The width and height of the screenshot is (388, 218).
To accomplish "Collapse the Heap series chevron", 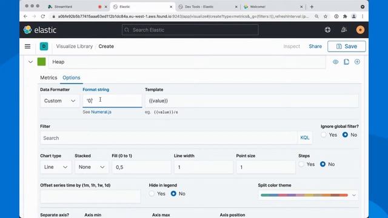I will click(30, 62).
